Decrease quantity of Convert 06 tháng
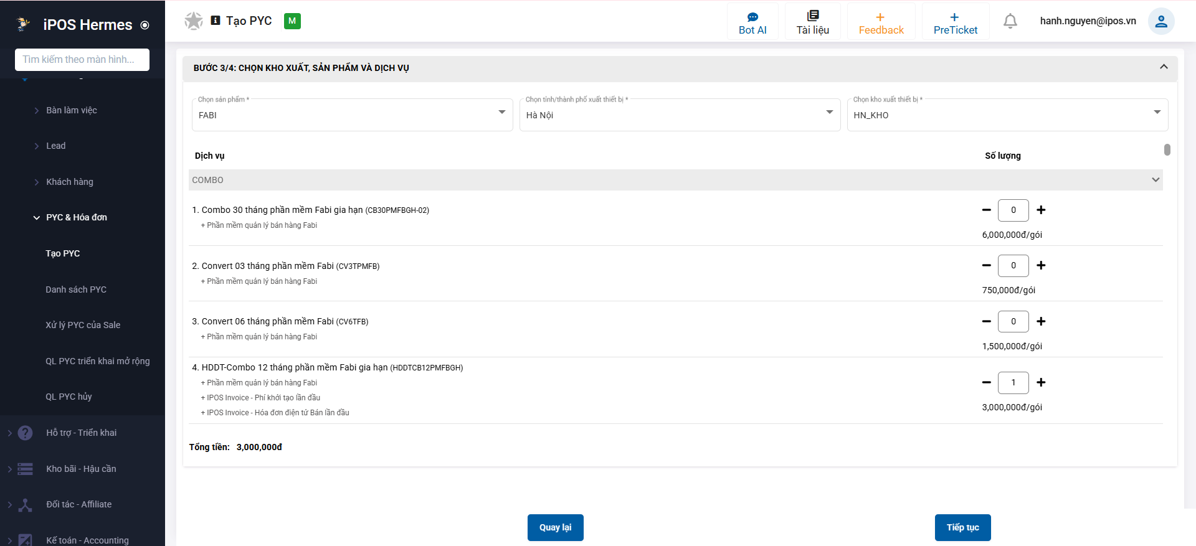 click(x=986, y=322)
